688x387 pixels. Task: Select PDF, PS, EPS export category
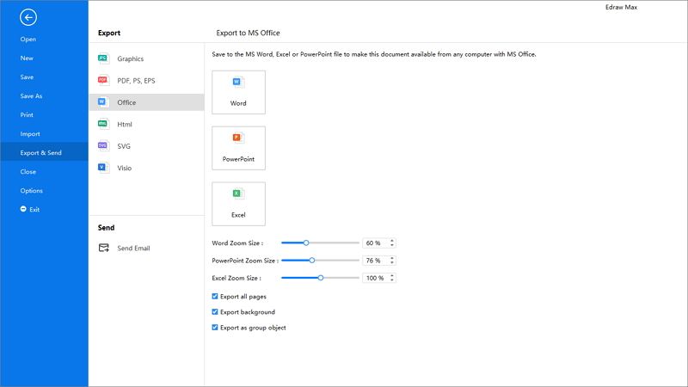pos(146,80)
